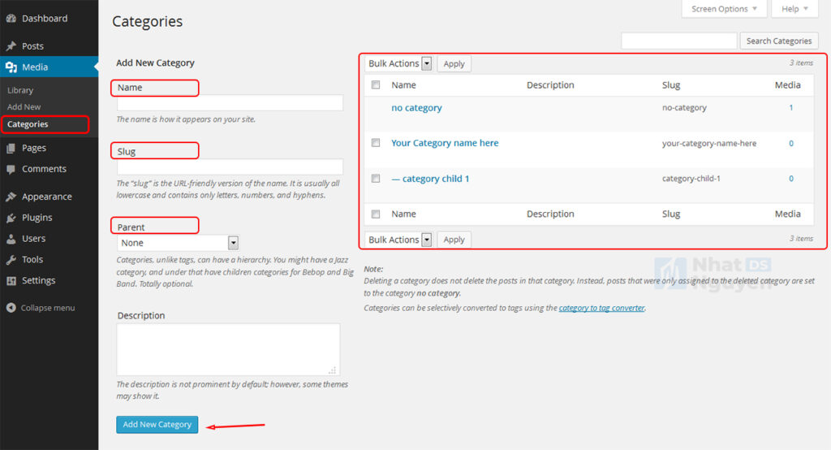Expand the Help panel

click(x=794, y=9)
